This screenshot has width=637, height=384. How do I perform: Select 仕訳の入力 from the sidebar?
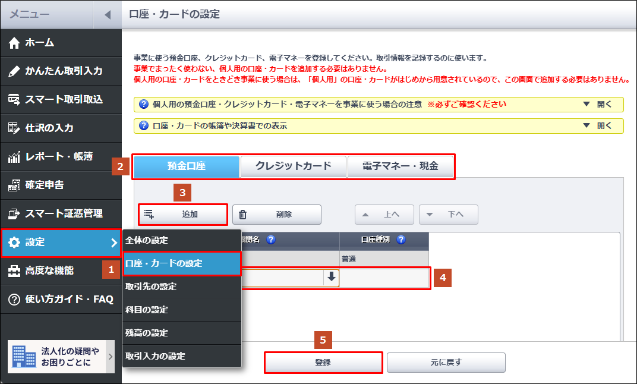pos(49,128)
